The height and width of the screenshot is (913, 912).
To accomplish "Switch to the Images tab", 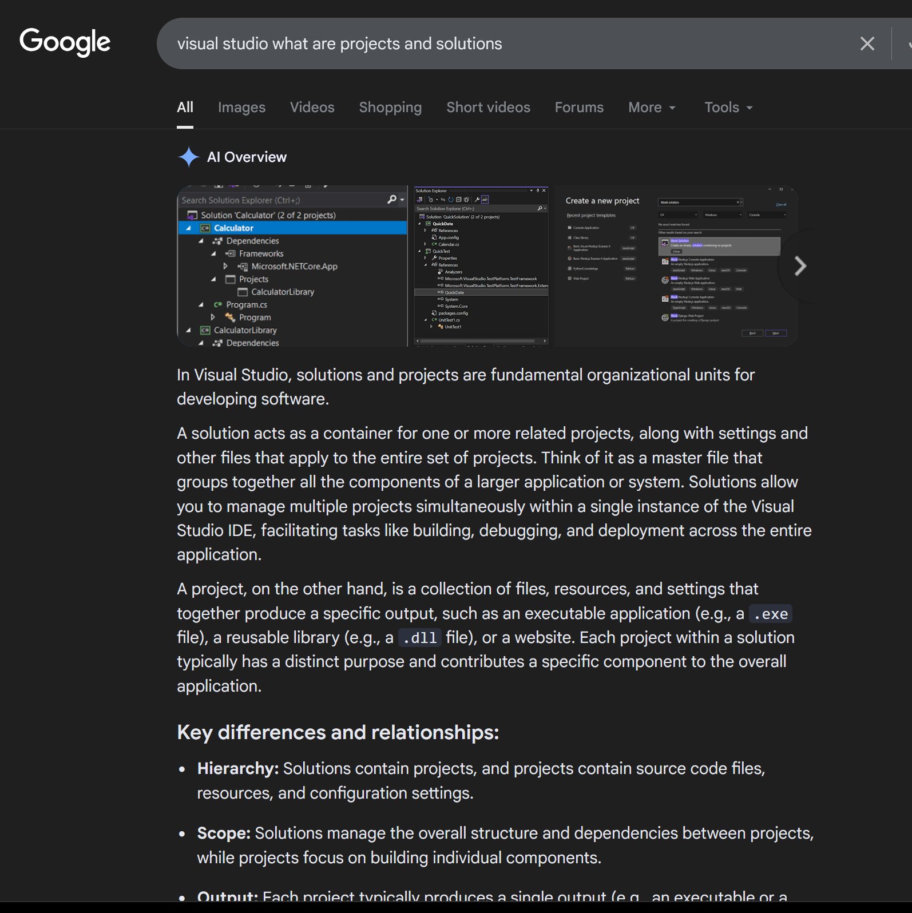I will coord(241,108).
